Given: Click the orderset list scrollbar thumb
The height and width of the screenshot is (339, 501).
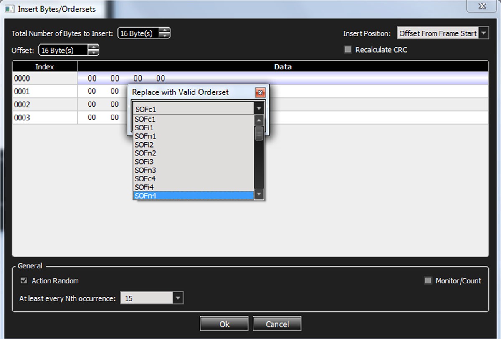Looking at the screenshot, I should click(259, 133).
